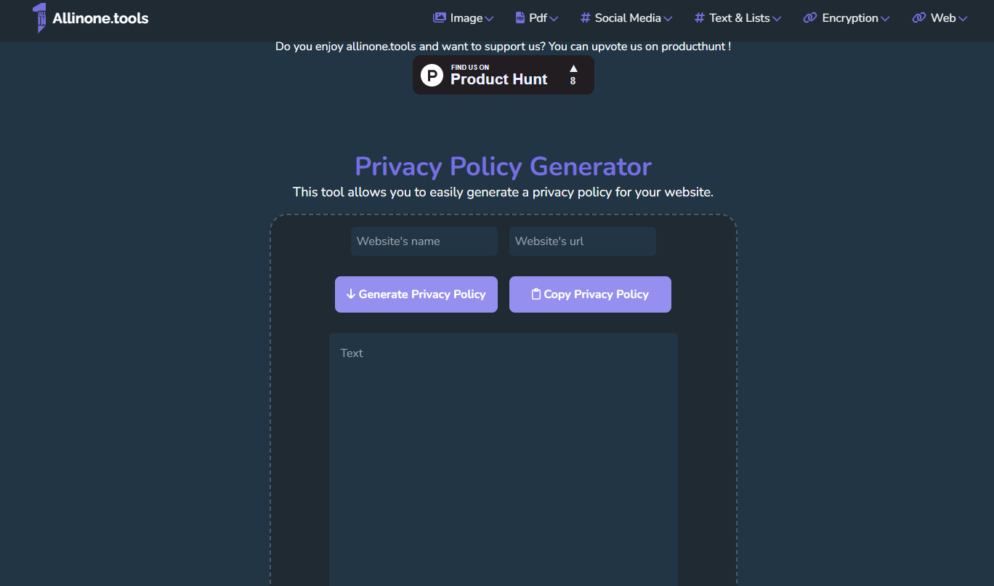Upvote on the Product Hunt badge
Image resolution: width=994 pixels, height=586 pixels.
[x=573, y=75]
